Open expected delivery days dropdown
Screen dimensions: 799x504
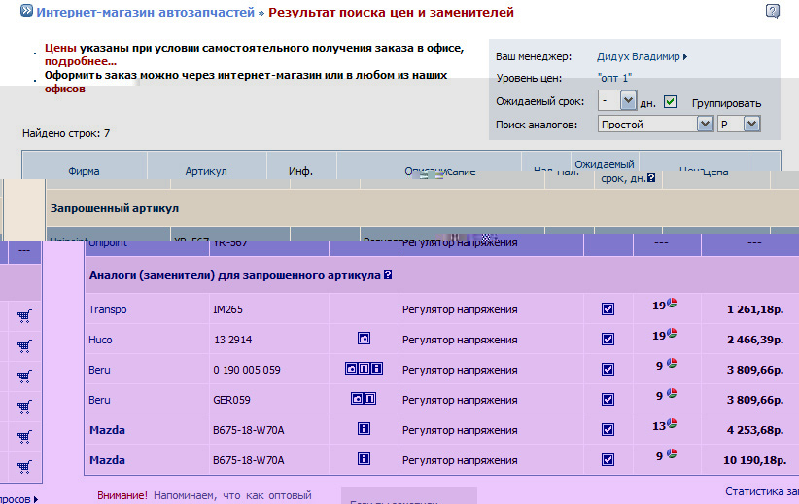628,101
